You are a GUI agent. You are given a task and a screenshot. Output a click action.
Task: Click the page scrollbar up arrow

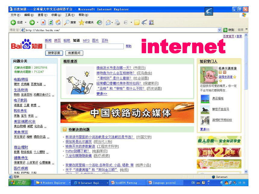point(246,35)
